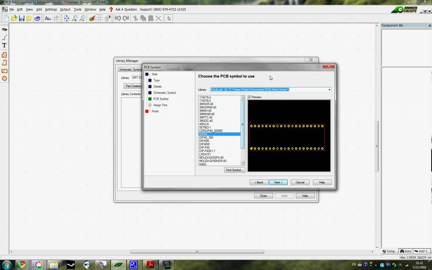Viewport: 432px width, 270px height.
Task: Click the Back button in wizard
Action: coord(259,183)
